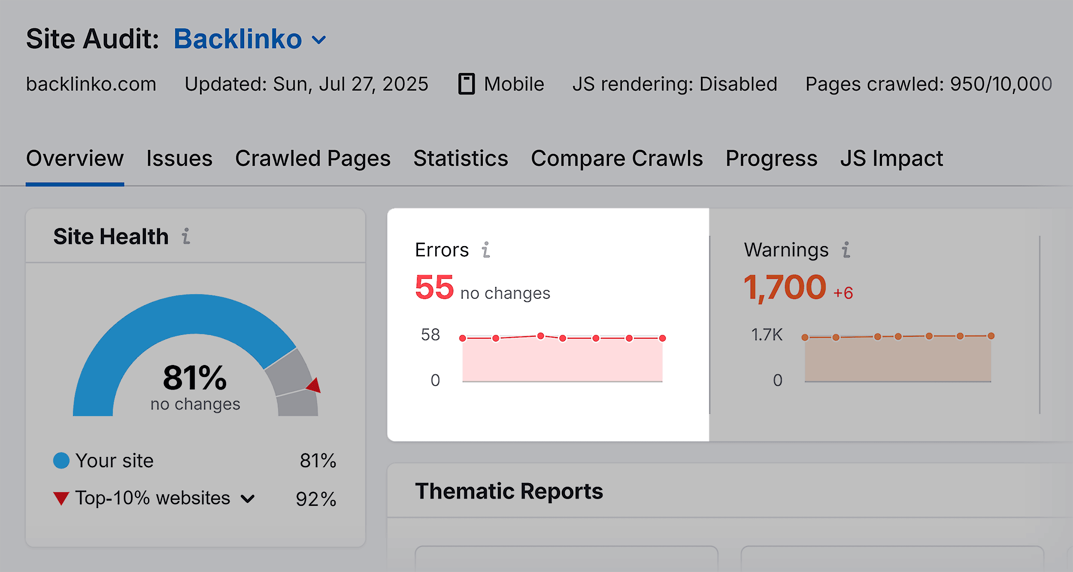Click the Site Health info icon
The image size is (1073, 572).
[x=186, y=236]
